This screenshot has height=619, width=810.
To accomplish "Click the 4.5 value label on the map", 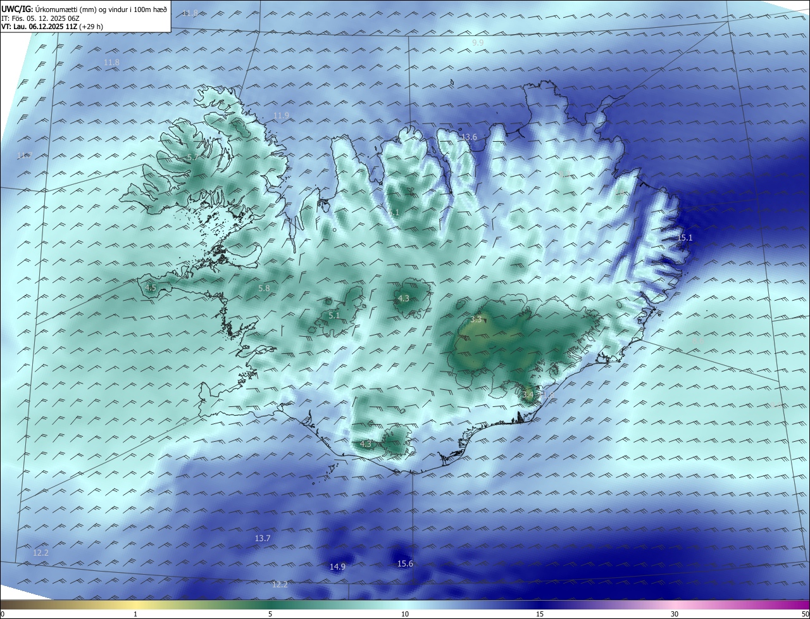I will coord(151,287).
